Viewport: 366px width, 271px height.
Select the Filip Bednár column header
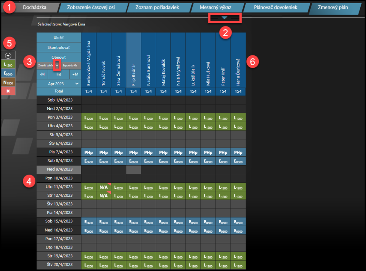pyautogui.click(x=133, y=60)
